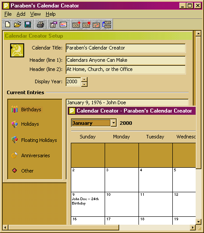The width and height of the screenshot is (204, 233).
Task: Click into the Calendar Title field
Action: (x=126, y=48)
